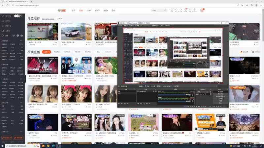
Task: Click OBS transition duration stepper arrows
Action: tap(211, 94)
